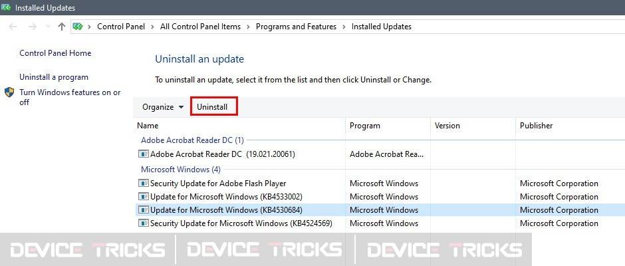Viewport: 625px width, 266px height.
Task: Click Microsoft Windows program cell for Flash Player update
Action: pos(384,184)
